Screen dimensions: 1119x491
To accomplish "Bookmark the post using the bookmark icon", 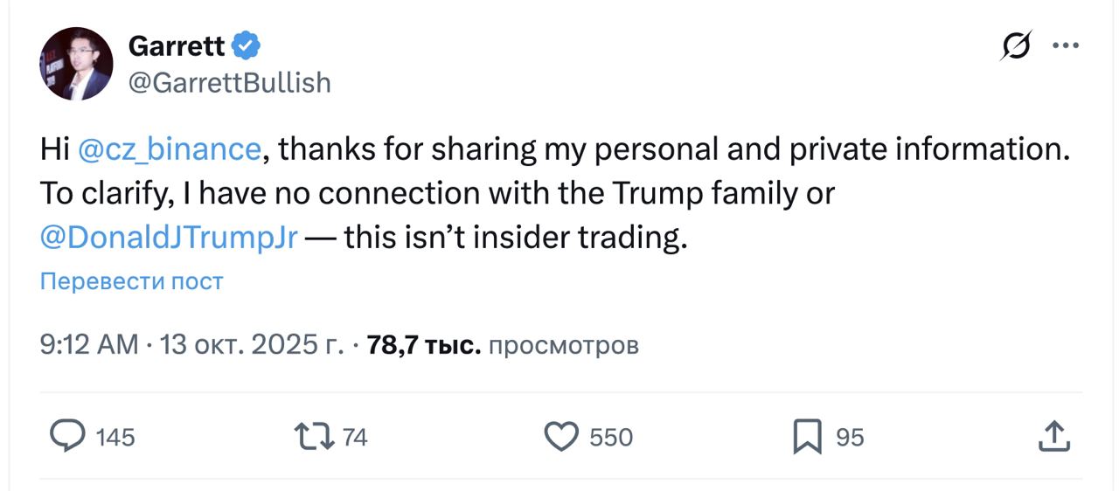I will pyautogui.click(x=807, y=436).
